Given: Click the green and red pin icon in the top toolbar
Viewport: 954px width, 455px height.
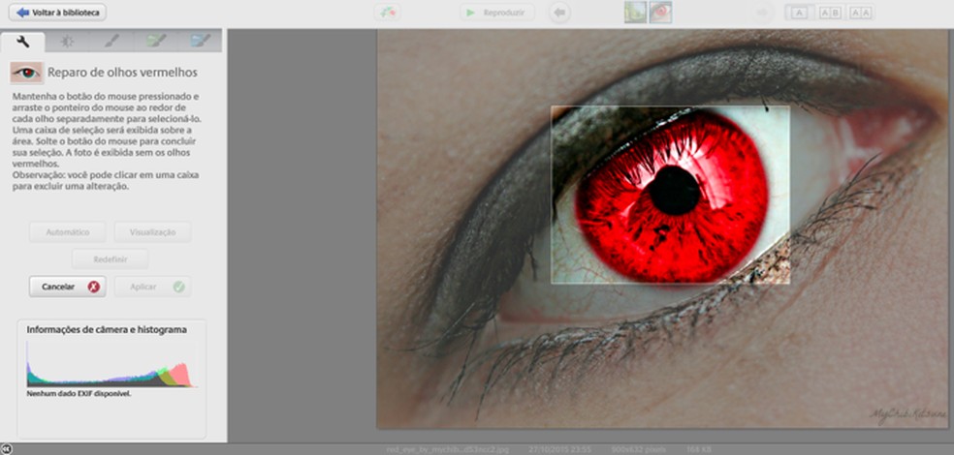Looking at the screenshot, I should (388, 13).
